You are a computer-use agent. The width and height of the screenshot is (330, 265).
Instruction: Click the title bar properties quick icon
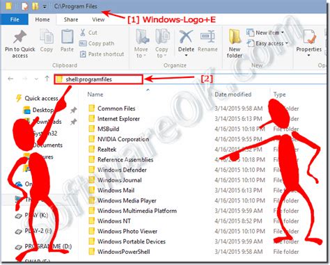[24, 6]
